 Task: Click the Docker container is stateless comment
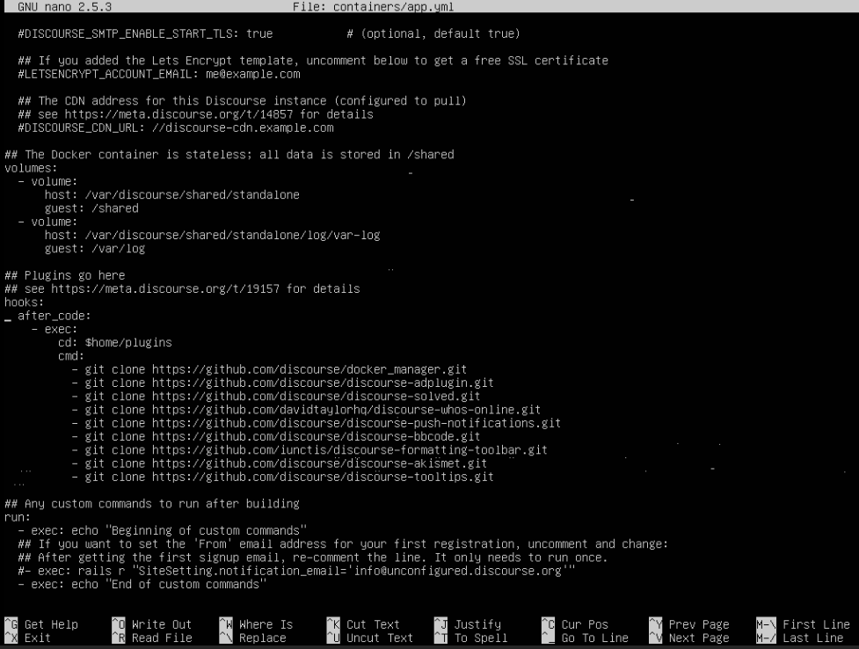229,155
